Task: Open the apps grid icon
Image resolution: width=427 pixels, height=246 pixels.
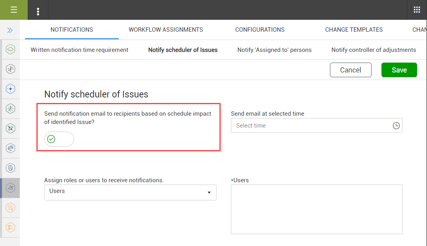Action: [417, 10]
